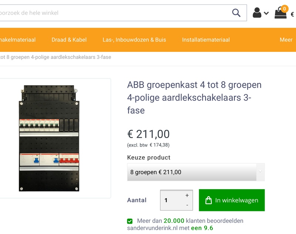Open Draad & Kabel menu
Viewport: 296px width, 234px height.
69,40
